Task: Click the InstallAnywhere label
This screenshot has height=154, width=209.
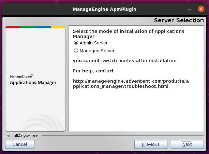Action: (22, 136)
